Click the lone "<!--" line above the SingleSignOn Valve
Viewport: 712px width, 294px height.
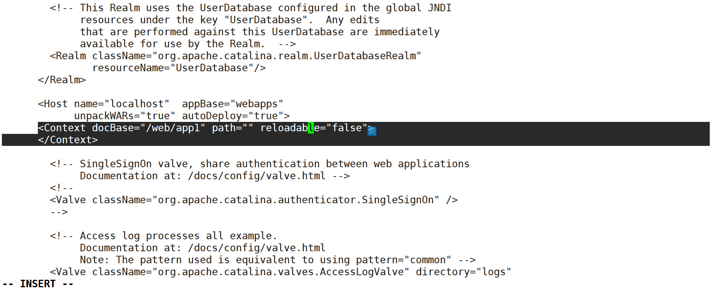pos(62,188)
